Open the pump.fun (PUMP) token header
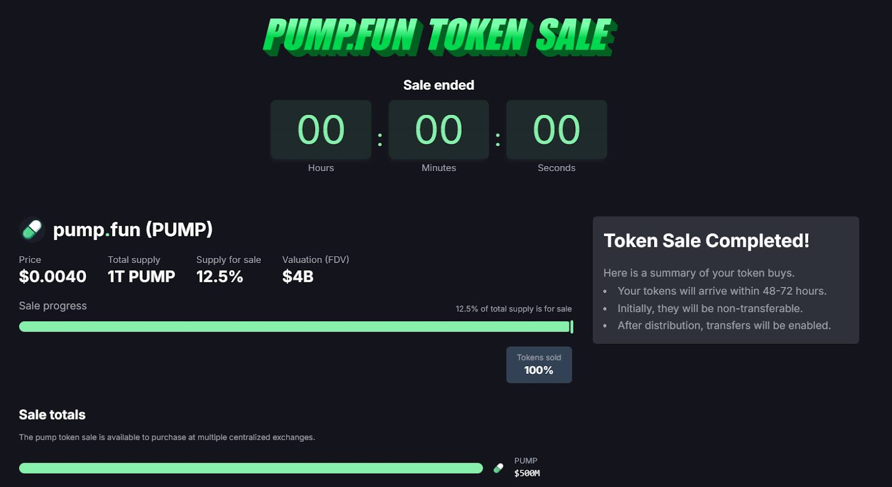 pos(133,229)
